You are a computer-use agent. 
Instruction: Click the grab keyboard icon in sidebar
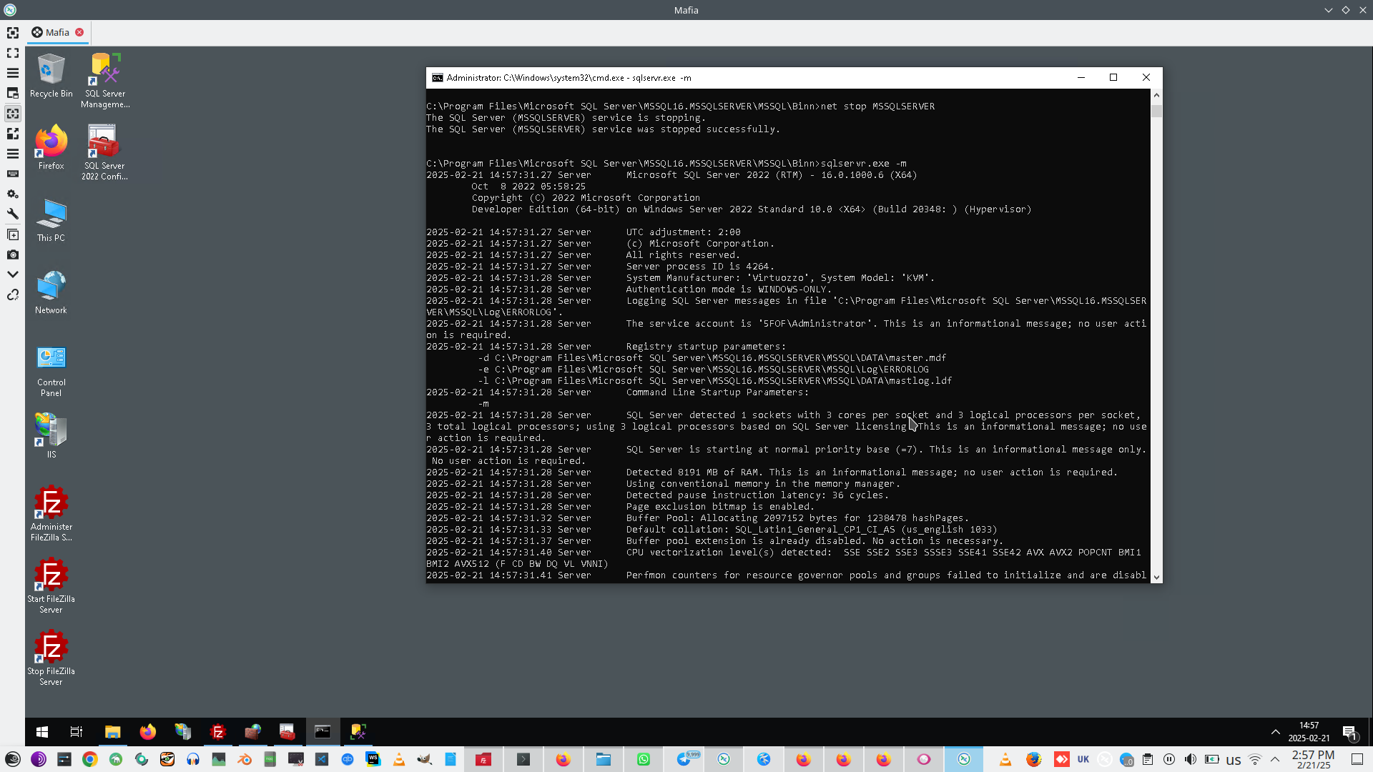tap(12, 174)
